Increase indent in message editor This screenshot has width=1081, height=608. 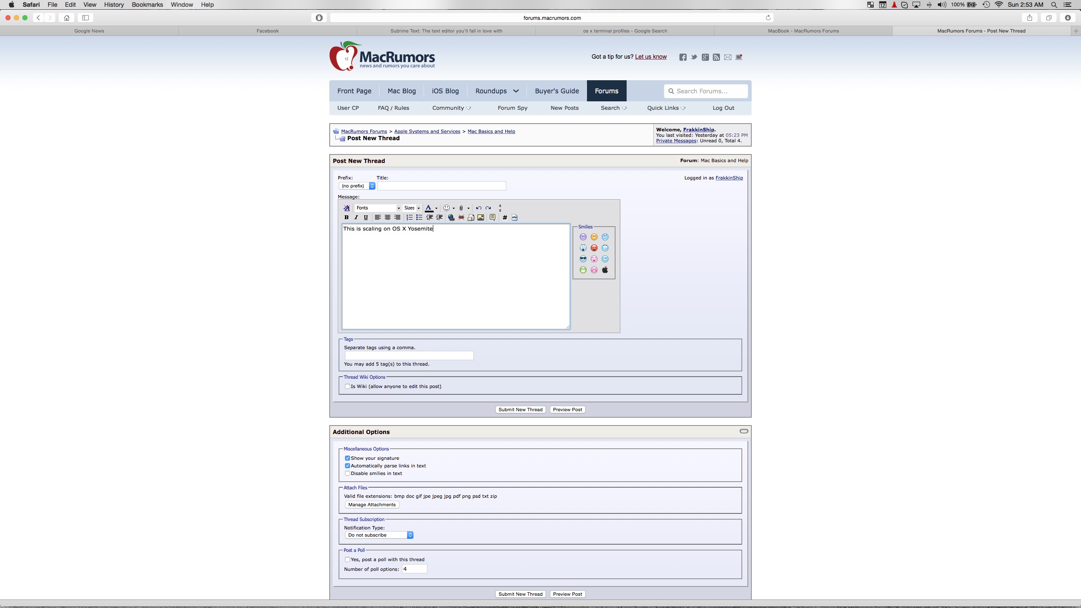pos(439,217)
